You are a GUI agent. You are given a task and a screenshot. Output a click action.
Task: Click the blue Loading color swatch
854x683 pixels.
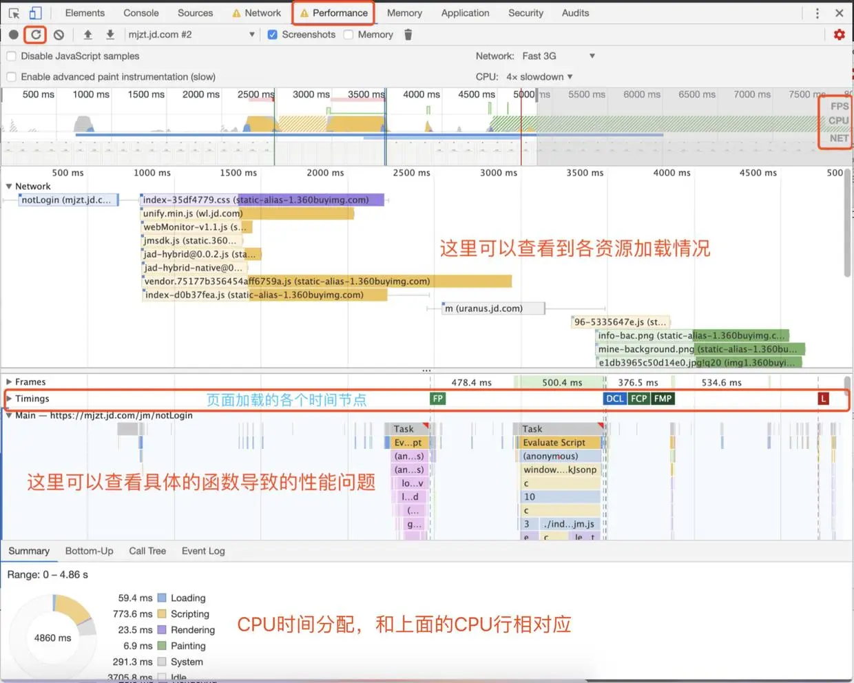162,598
